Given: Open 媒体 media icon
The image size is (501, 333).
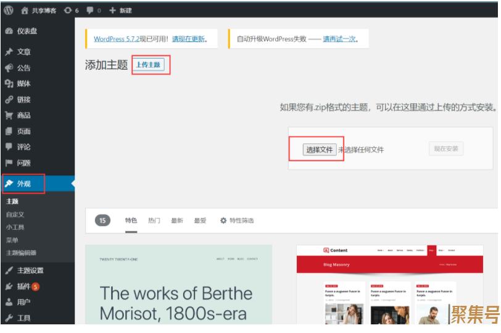Looking at the screenshot, I should [9, 83].
